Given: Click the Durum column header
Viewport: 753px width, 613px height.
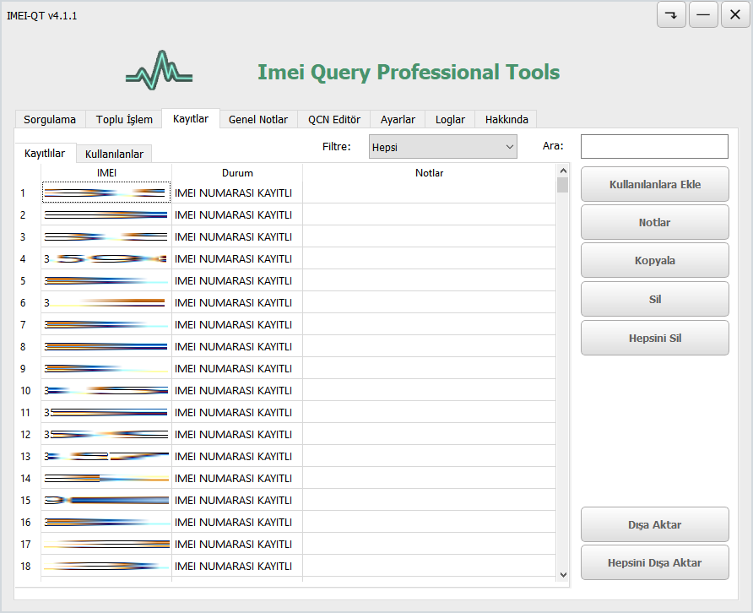Looking at the screenshot, I should pos(237,173).
